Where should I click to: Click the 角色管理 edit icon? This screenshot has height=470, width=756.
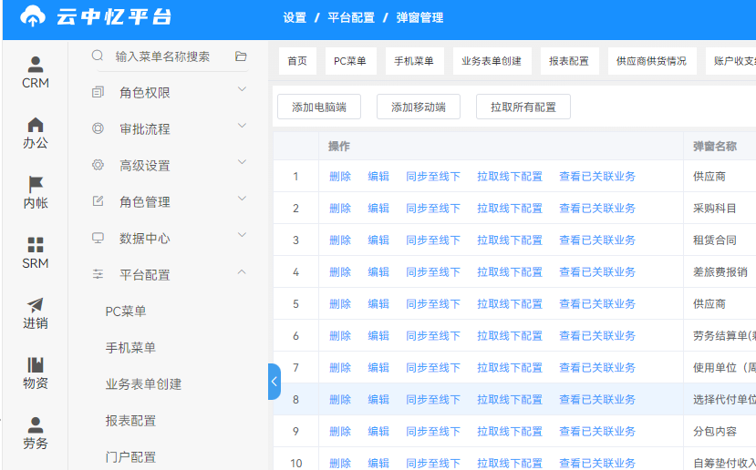[x=98, y=201]
